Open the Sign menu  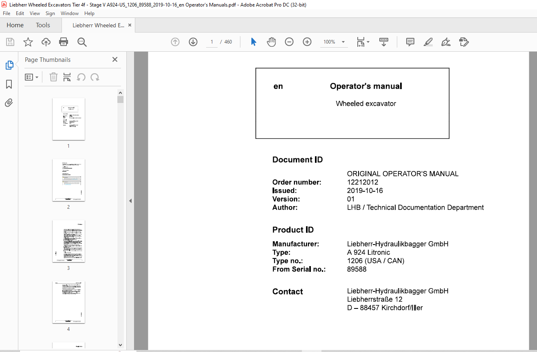point(50,13)
